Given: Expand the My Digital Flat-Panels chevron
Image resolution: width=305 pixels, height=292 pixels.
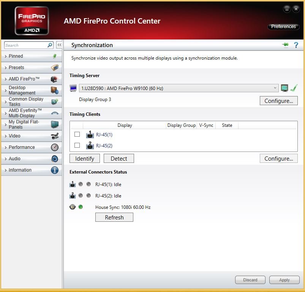Looking at the screenshot, I should tap(6, 125).
